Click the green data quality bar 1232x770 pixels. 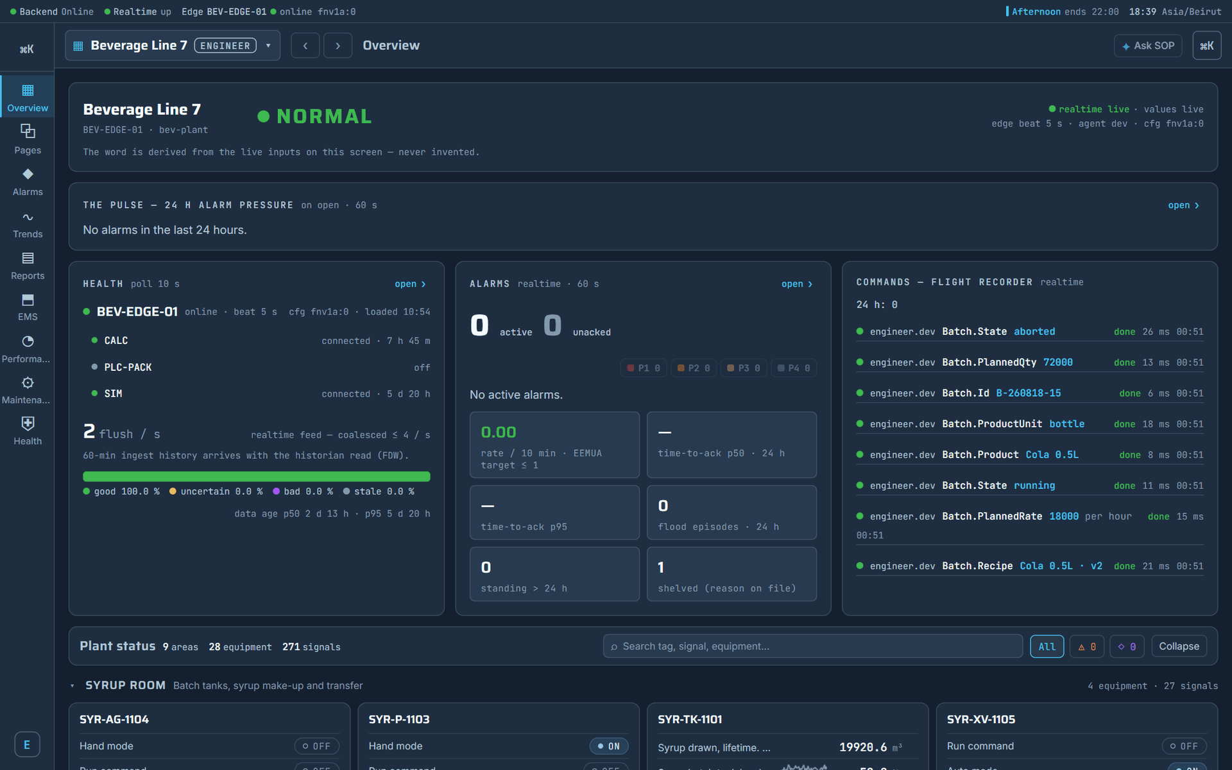pos(257,477)
